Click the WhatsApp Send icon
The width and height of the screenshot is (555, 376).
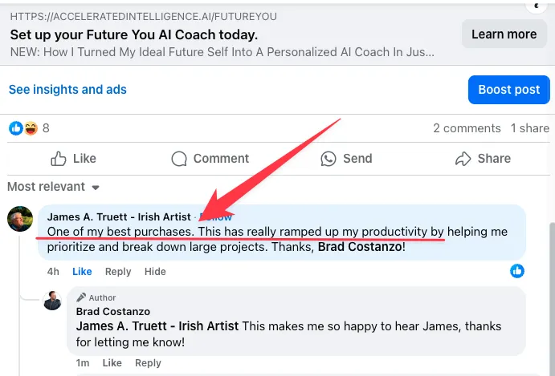(329, 159)
